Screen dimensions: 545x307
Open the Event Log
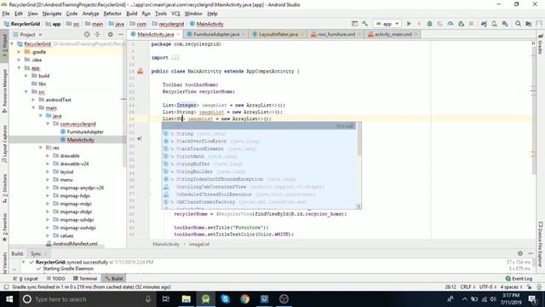519,279
